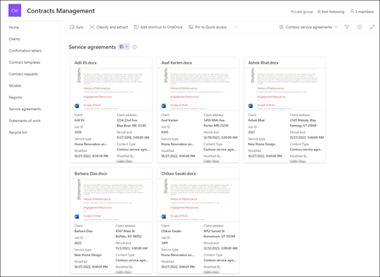Click period end 12/12/2023, 3:00:00 AM
Image resolution: width=380 pixels, height=277 pixels.
221,248
